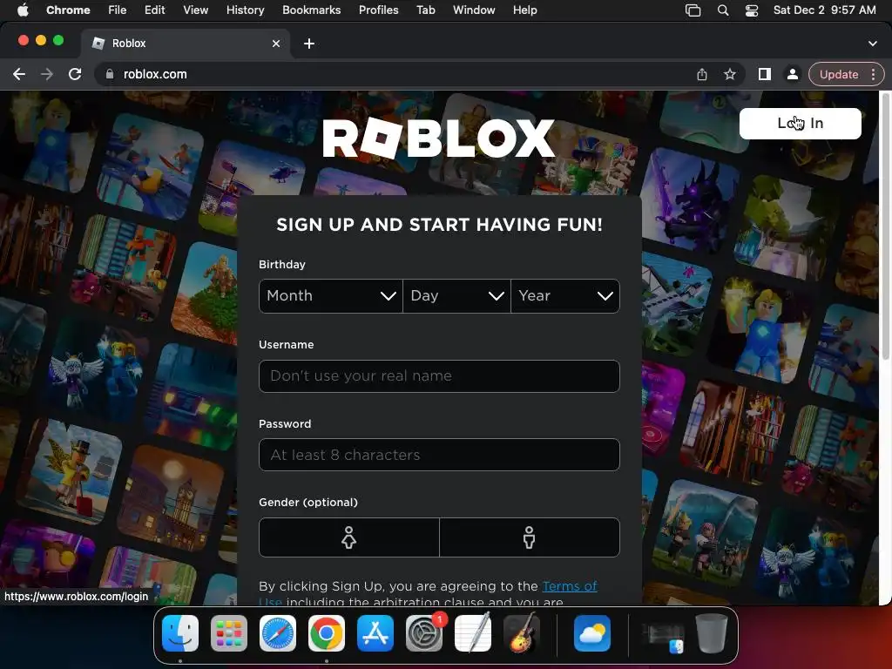
Task: Open Weather app from the dock
Action: click(592, 633)
